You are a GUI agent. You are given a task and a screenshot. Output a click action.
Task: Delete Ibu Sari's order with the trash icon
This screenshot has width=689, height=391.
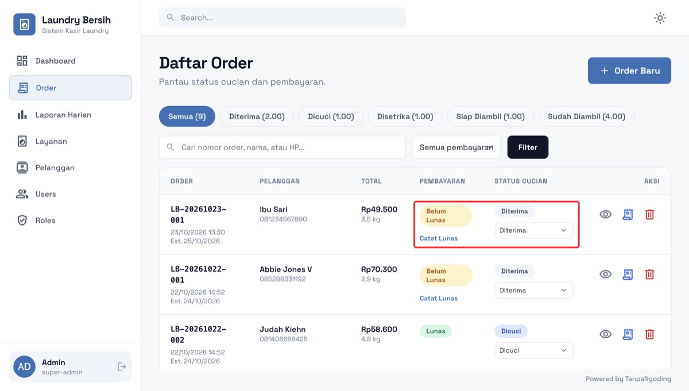tap(649, 214)
